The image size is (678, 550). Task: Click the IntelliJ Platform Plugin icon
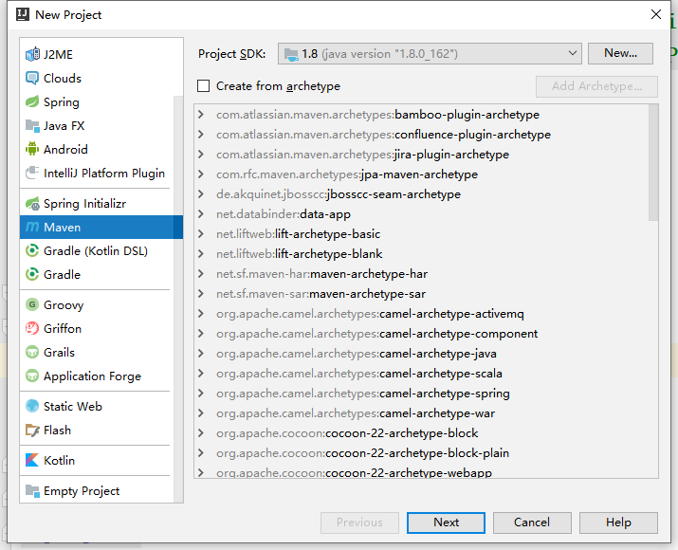[32, 173]
